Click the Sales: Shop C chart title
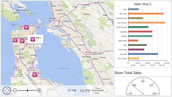 tap(143, 4)
